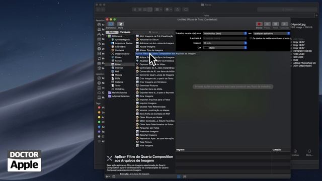Click the Parar stop button
The width and height of the screenshot is (322, 181).
(276, 24)
